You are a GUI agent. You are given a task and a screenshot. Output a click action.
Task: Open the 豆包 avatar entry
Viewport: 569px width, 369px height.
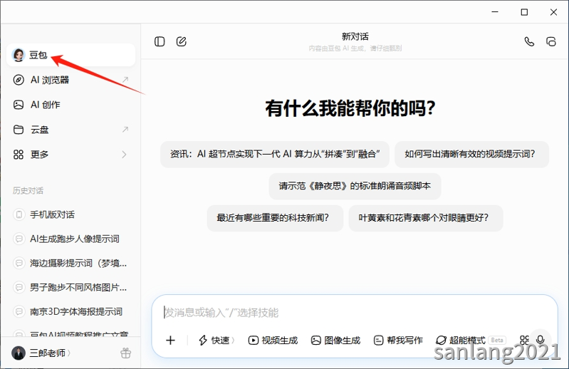(x=71, y=55)
